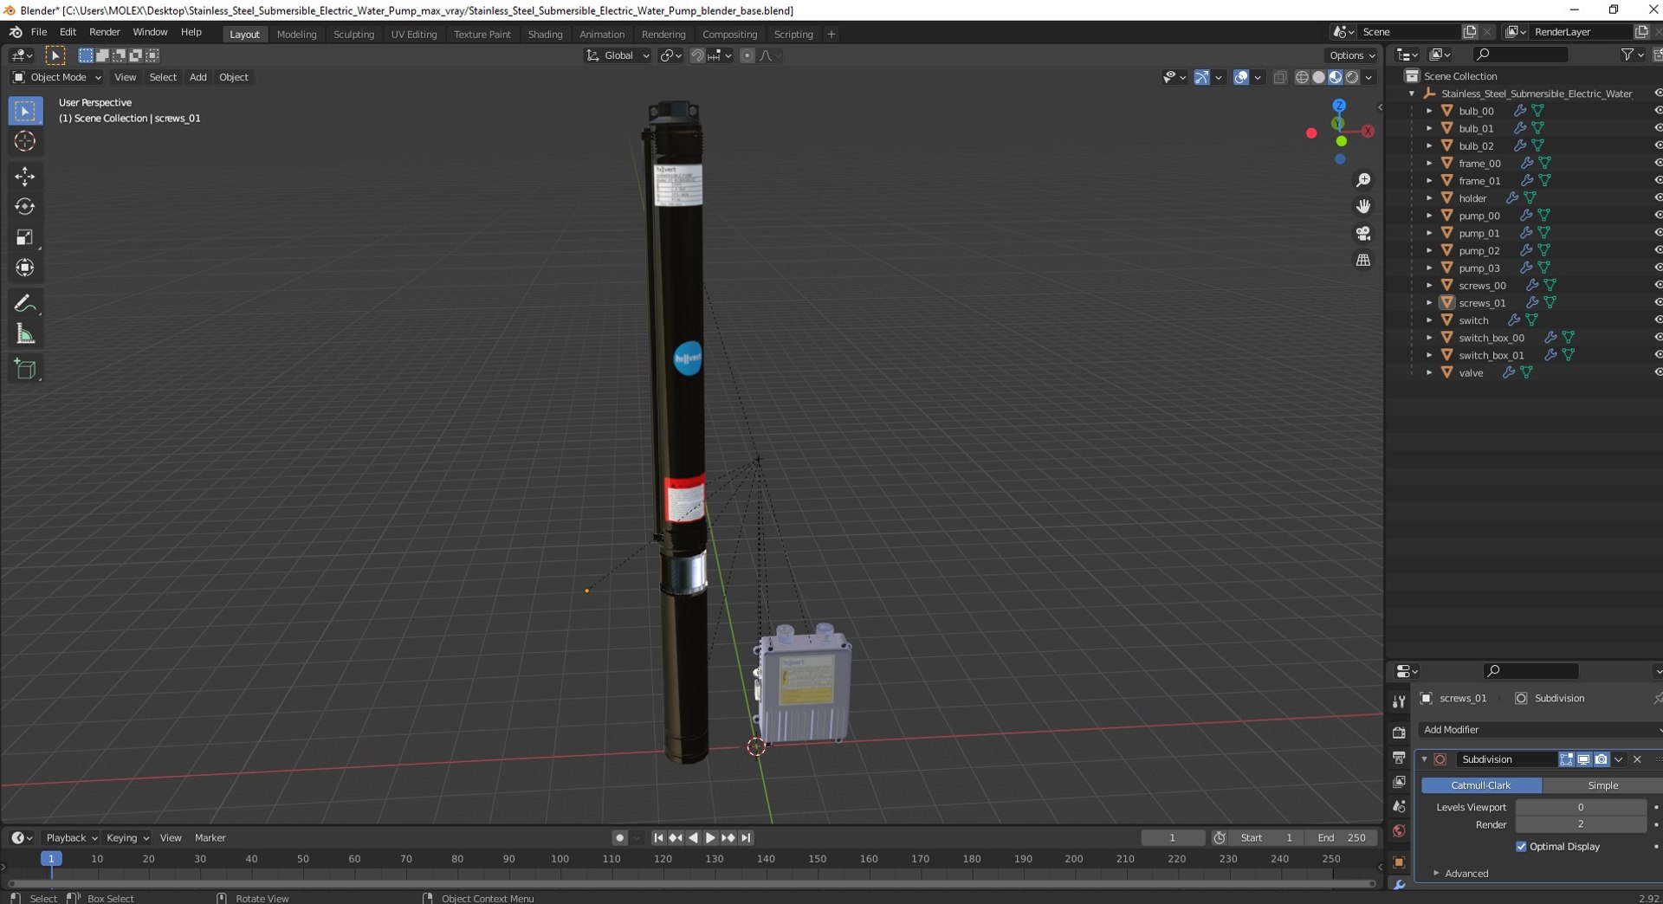This screenshot has height=904, width=1663.
Task: Click the current frame marker in the timeline
Action: click(51, 859)
